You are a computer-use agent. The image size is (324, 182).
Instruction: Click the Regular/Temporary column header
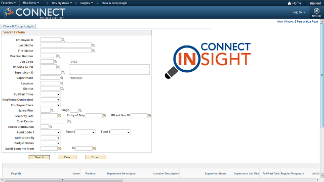tap(292, 173)
